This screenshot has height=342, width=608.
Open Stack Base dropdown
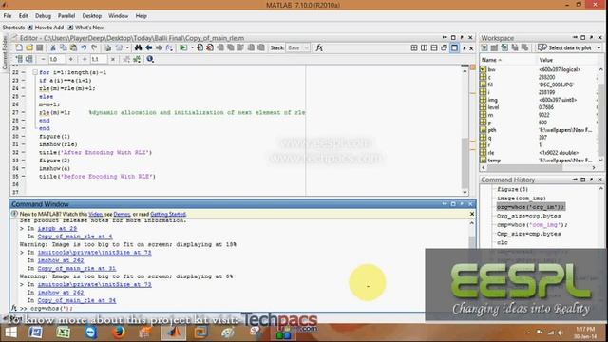click(297, 47)
